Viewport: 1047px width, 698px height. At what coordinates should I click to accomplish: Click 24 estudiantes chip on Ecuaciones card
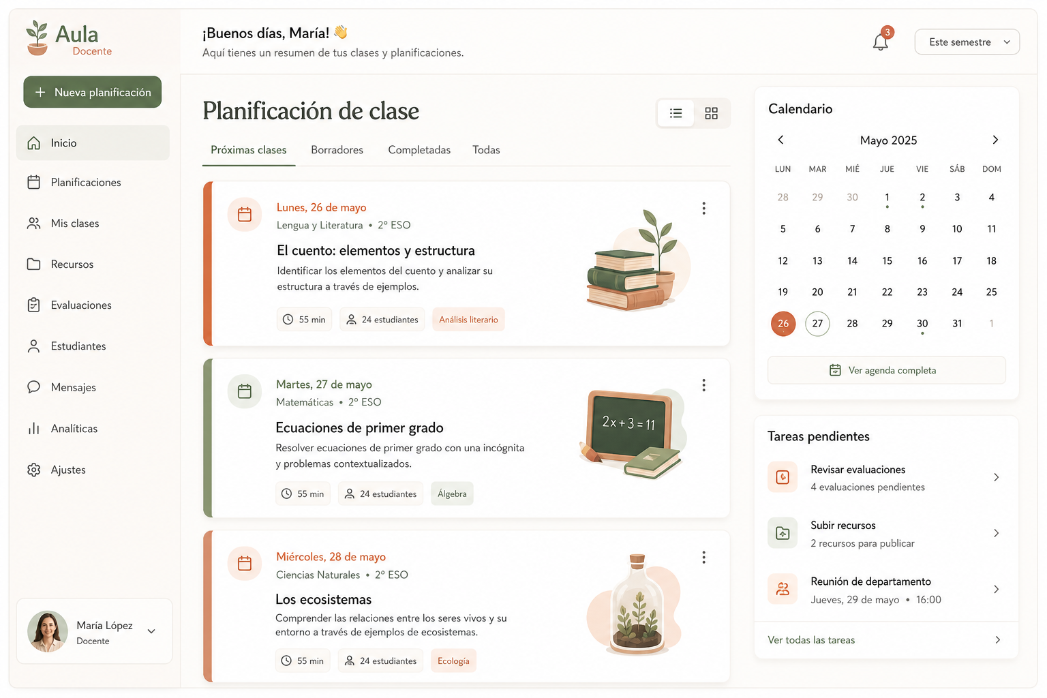[x=380, y=494]
